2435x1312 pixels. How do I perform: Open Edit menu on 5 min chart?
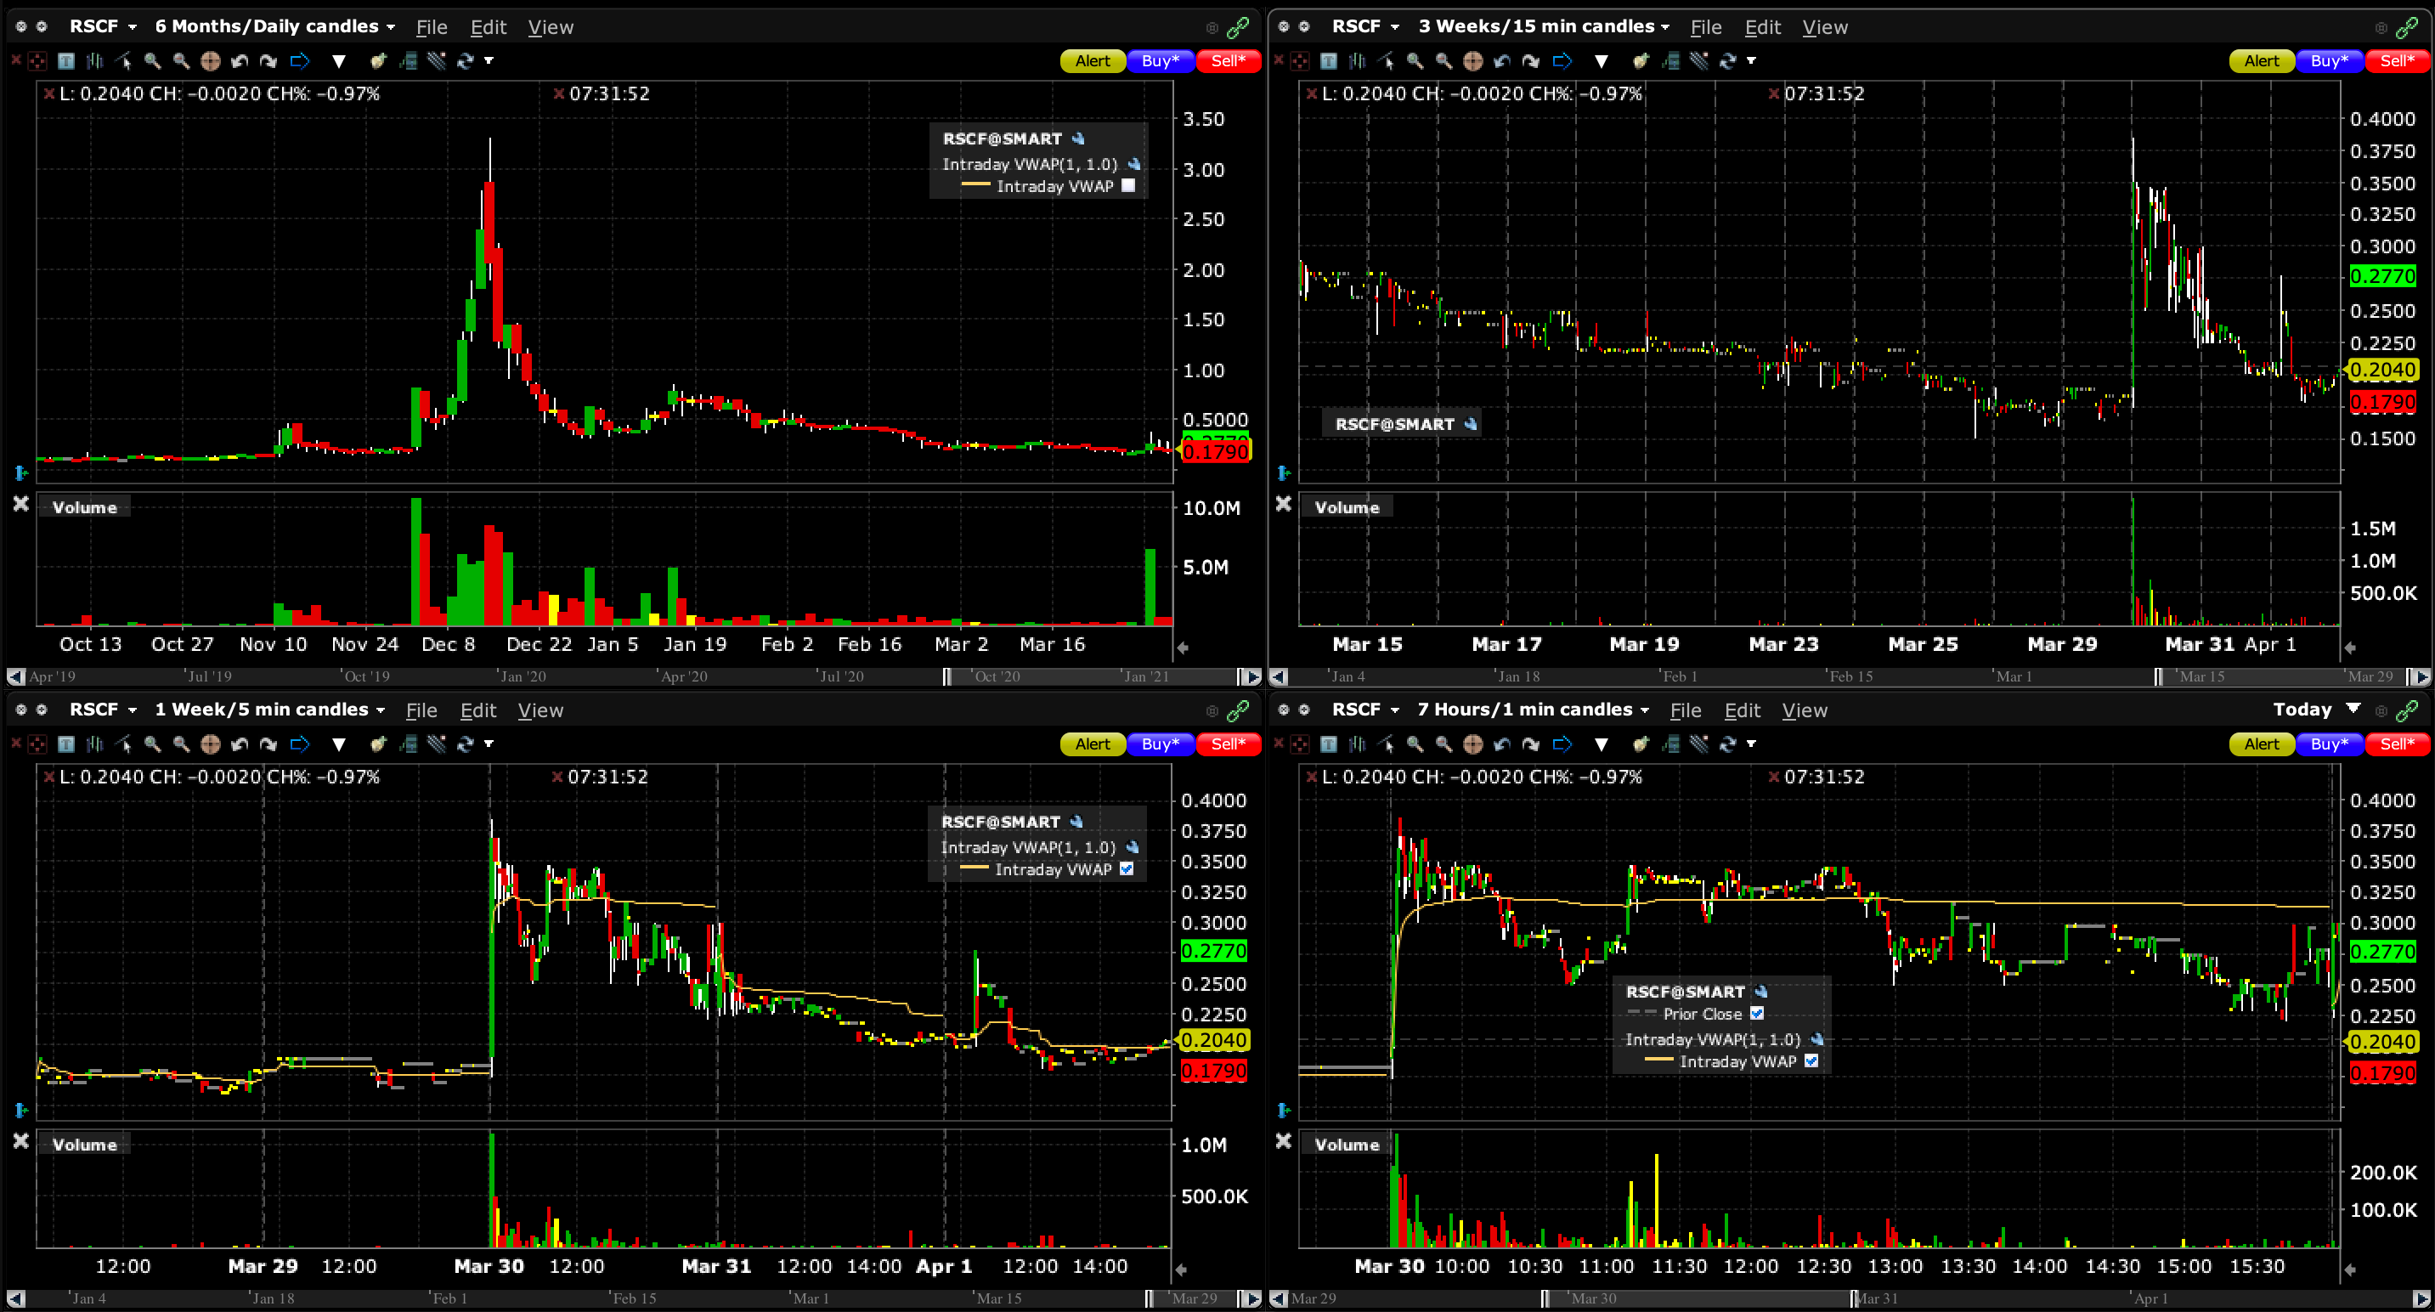pos(477,711)
